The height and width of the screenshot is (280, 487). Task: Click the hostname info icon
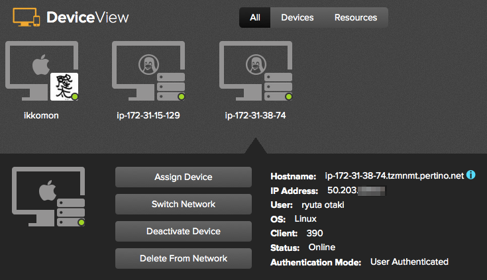pyautogui.click(x=471, y=175)
